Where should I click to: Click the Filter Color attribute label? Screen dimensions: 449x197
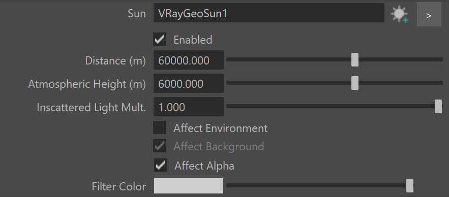pyautogui.click(x=119, y=187)
